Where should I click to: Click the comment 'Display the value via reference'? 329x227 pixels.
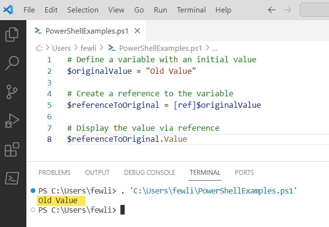(x=143, y=128)
